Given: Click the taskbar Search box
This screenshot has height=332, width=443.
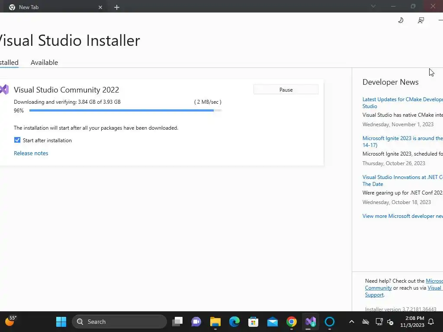Looking at the screenshot, I should 119,322.
